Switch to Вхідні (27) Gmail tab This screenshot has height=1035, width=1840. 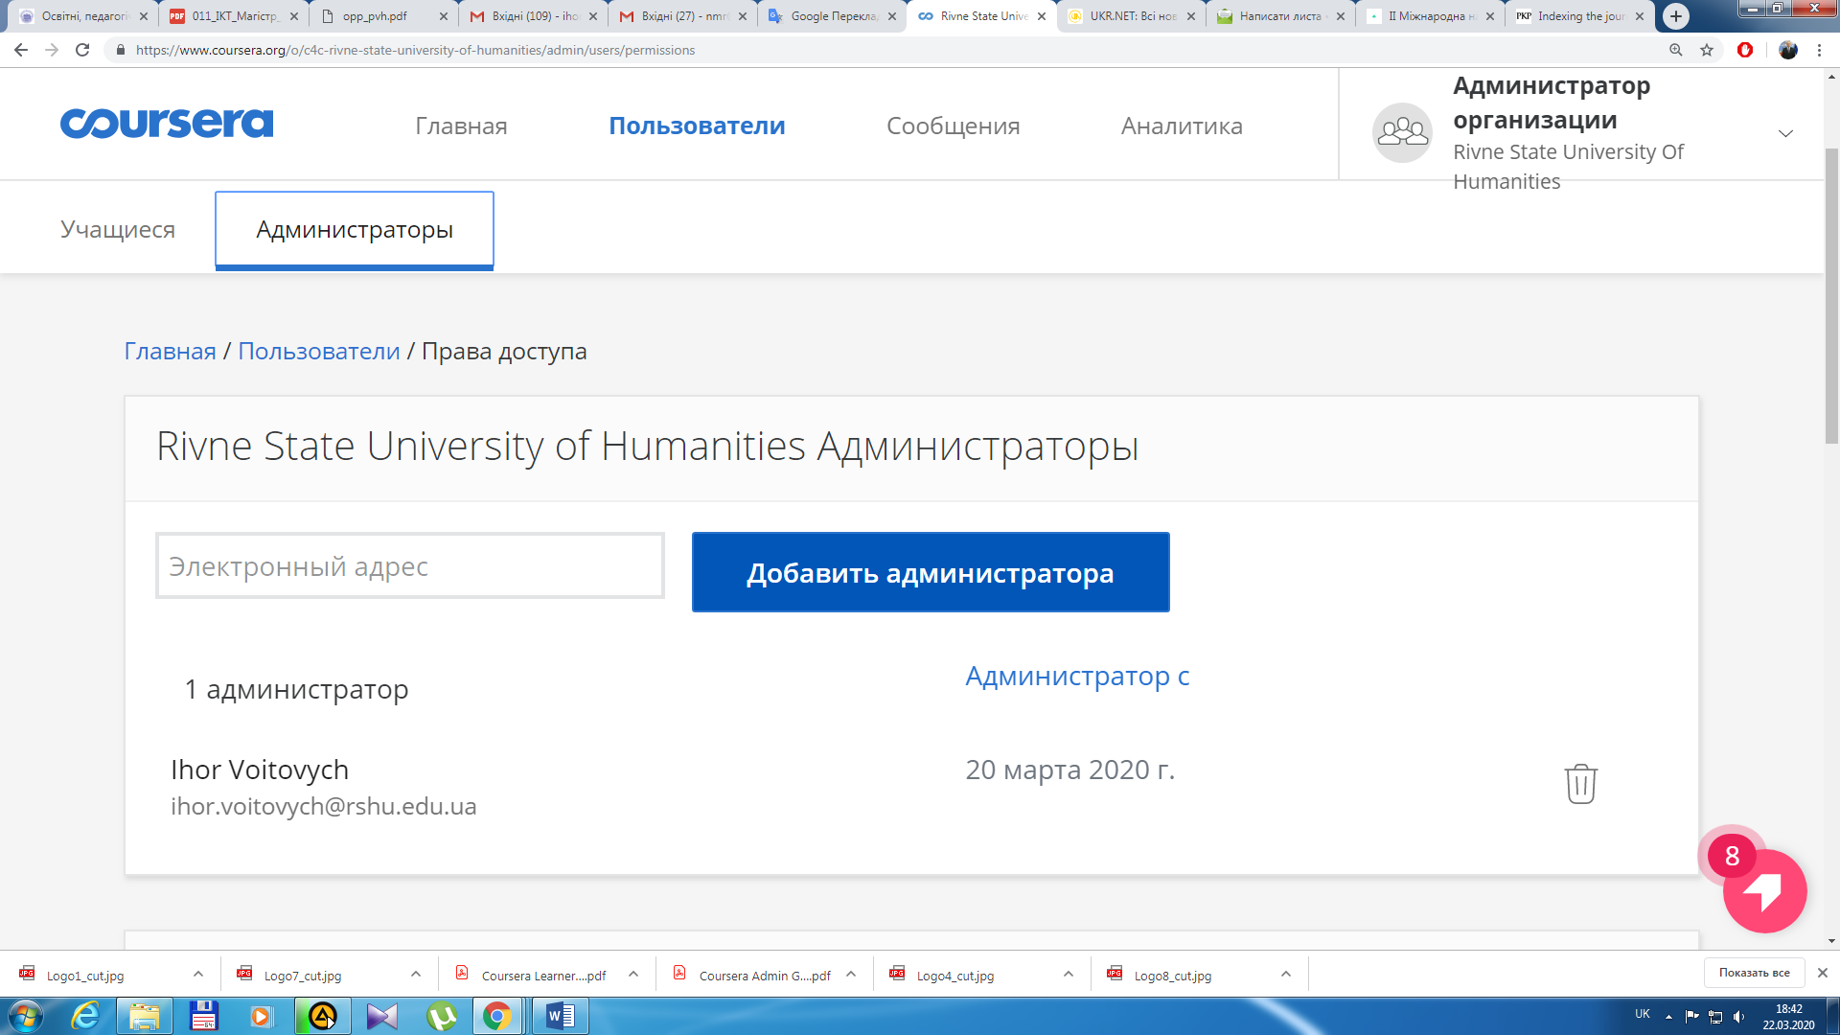click(x=680, y=16)
